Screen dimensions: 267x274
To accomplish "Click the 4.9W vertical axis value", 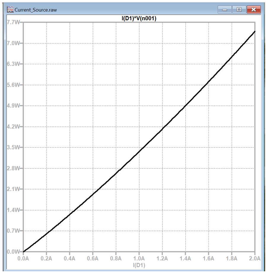I will [x=13, y=106].
